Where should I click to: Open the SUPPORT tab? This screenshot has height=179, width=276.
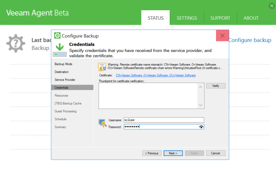coord(220,18)
